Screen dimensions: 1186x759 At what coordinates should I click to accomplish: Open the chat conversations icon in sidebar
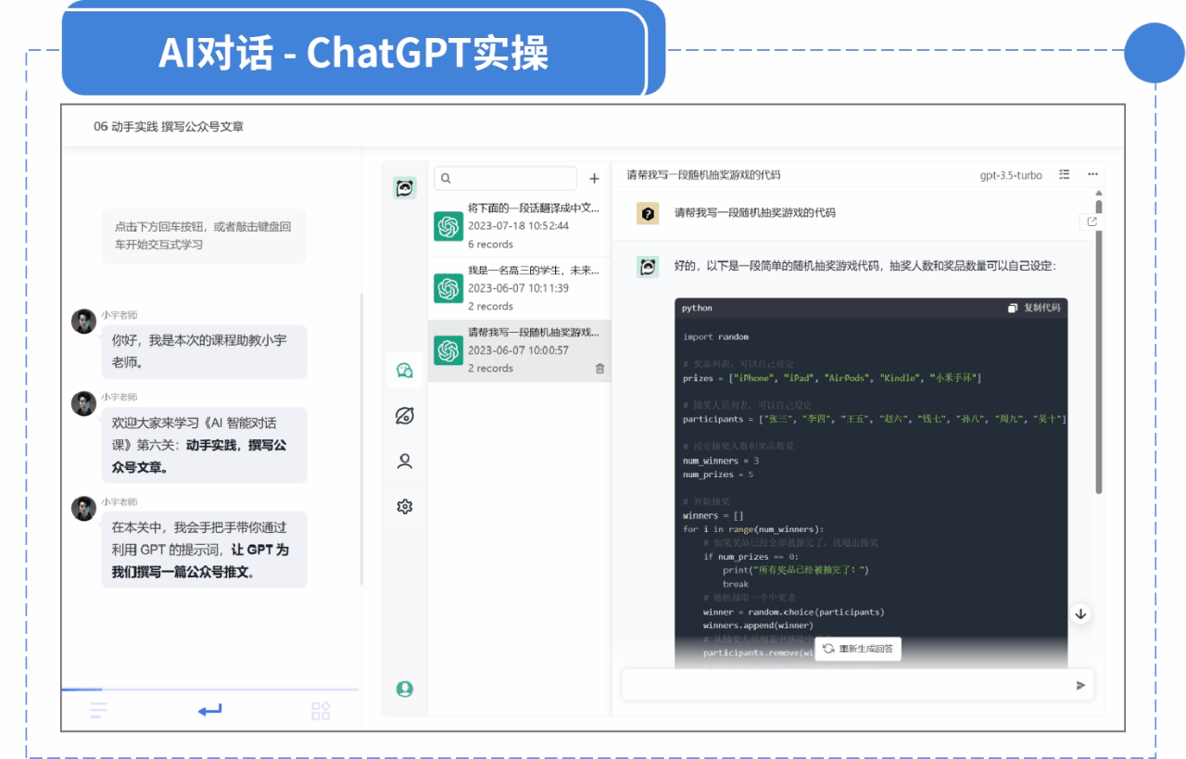tap(404, 371)
